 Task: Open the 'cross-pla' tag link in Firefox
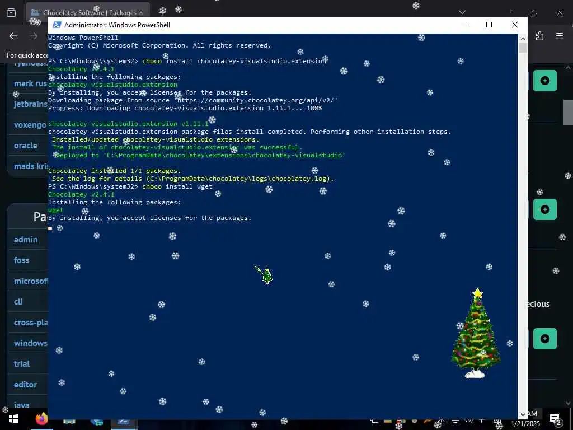[x=31, y=322]
